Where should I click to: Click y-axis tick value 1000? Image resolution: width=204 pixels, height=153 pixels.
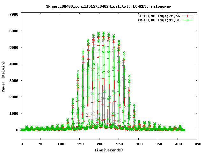tap(14, 113)
